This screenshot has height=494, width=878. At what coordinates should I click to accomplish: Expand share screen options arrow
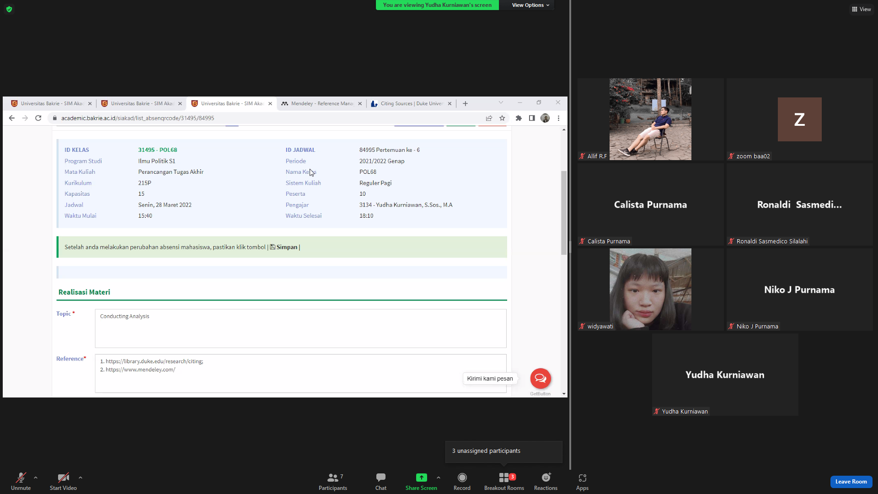[x=439, y=478]
